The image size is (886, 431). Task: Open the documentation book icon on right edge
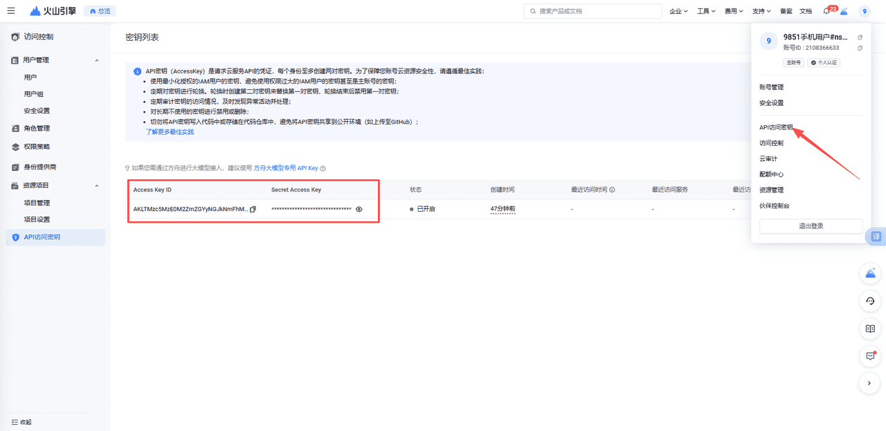[x=870, y=329]
